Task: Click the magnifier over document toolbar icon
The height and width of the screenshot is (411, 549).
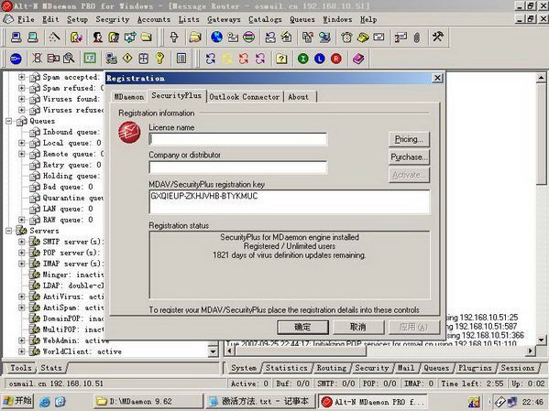Action: 69,58
